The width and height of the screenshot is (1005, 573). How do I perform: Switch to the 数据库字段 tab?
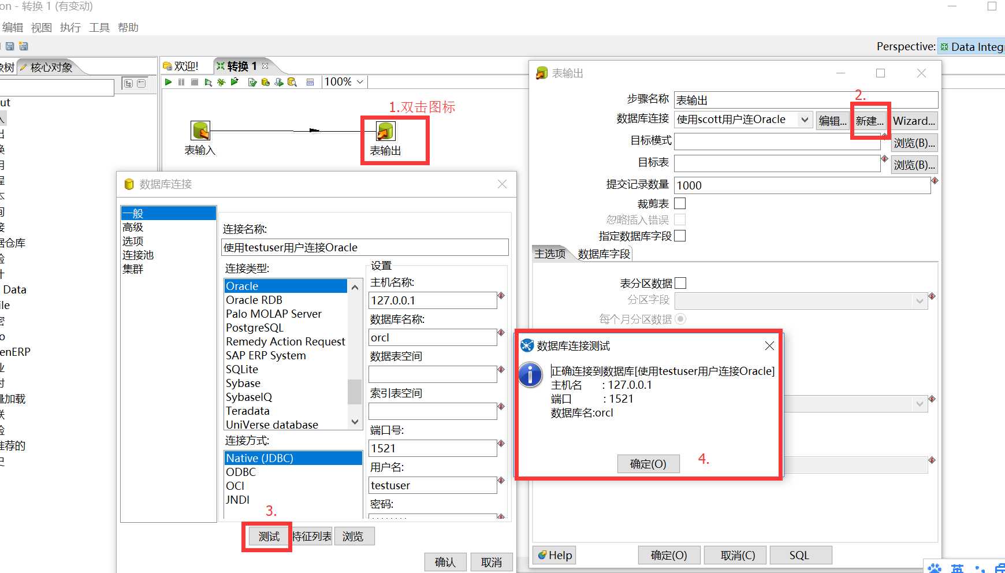tap(604, 254)
